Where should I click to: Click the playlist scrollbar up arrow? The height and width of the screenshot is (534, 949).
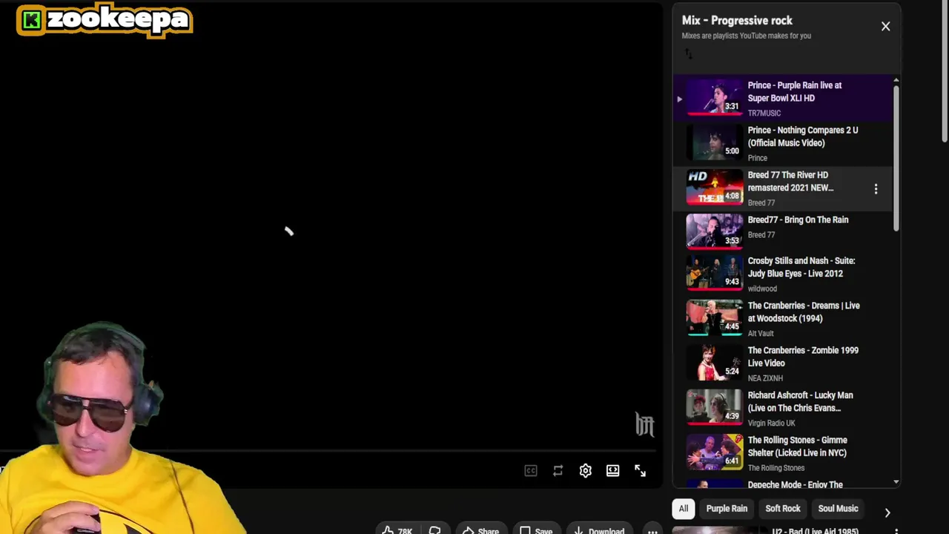pos(896,80)
